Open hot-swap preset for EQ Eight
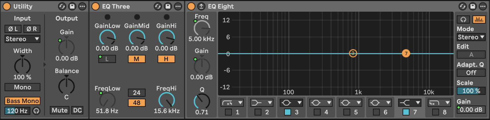Screen dimensions: 490x120 [463, 6]
